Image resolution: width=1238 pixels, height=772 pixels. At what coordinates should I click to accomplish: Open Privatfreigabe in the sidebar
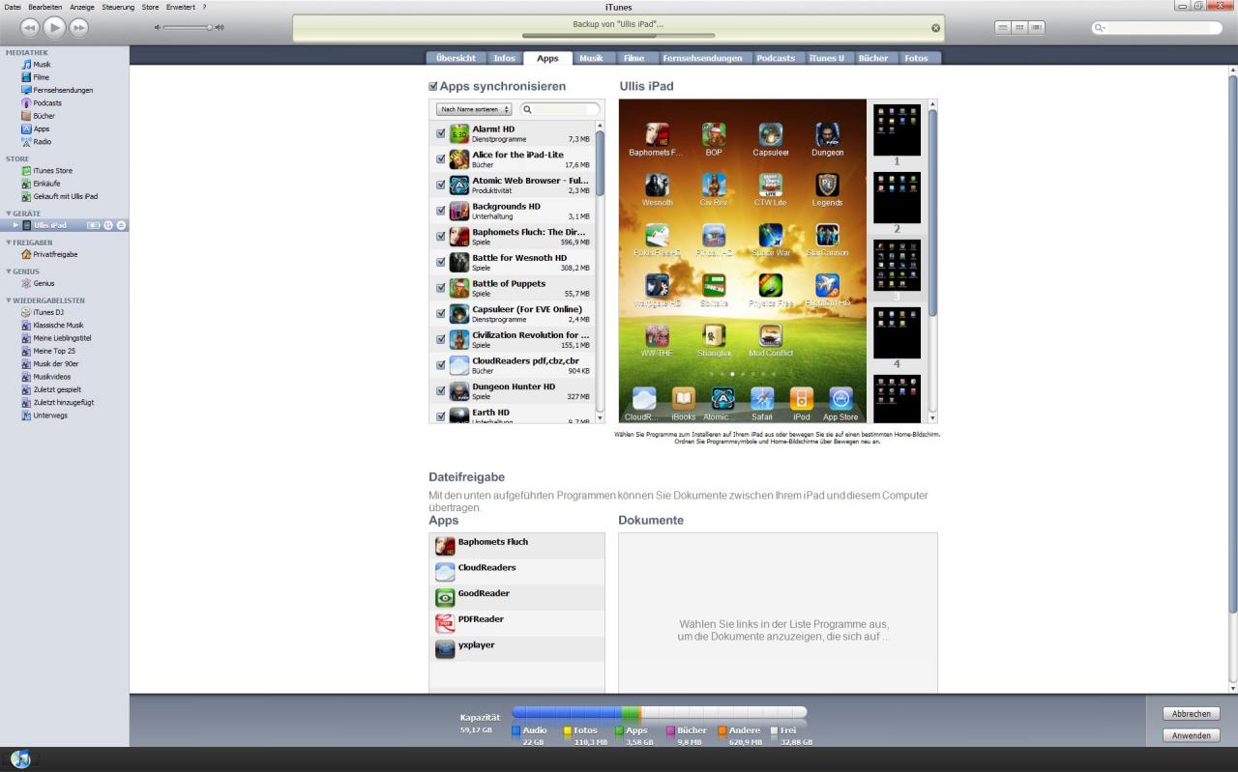[x=55, y=254]
